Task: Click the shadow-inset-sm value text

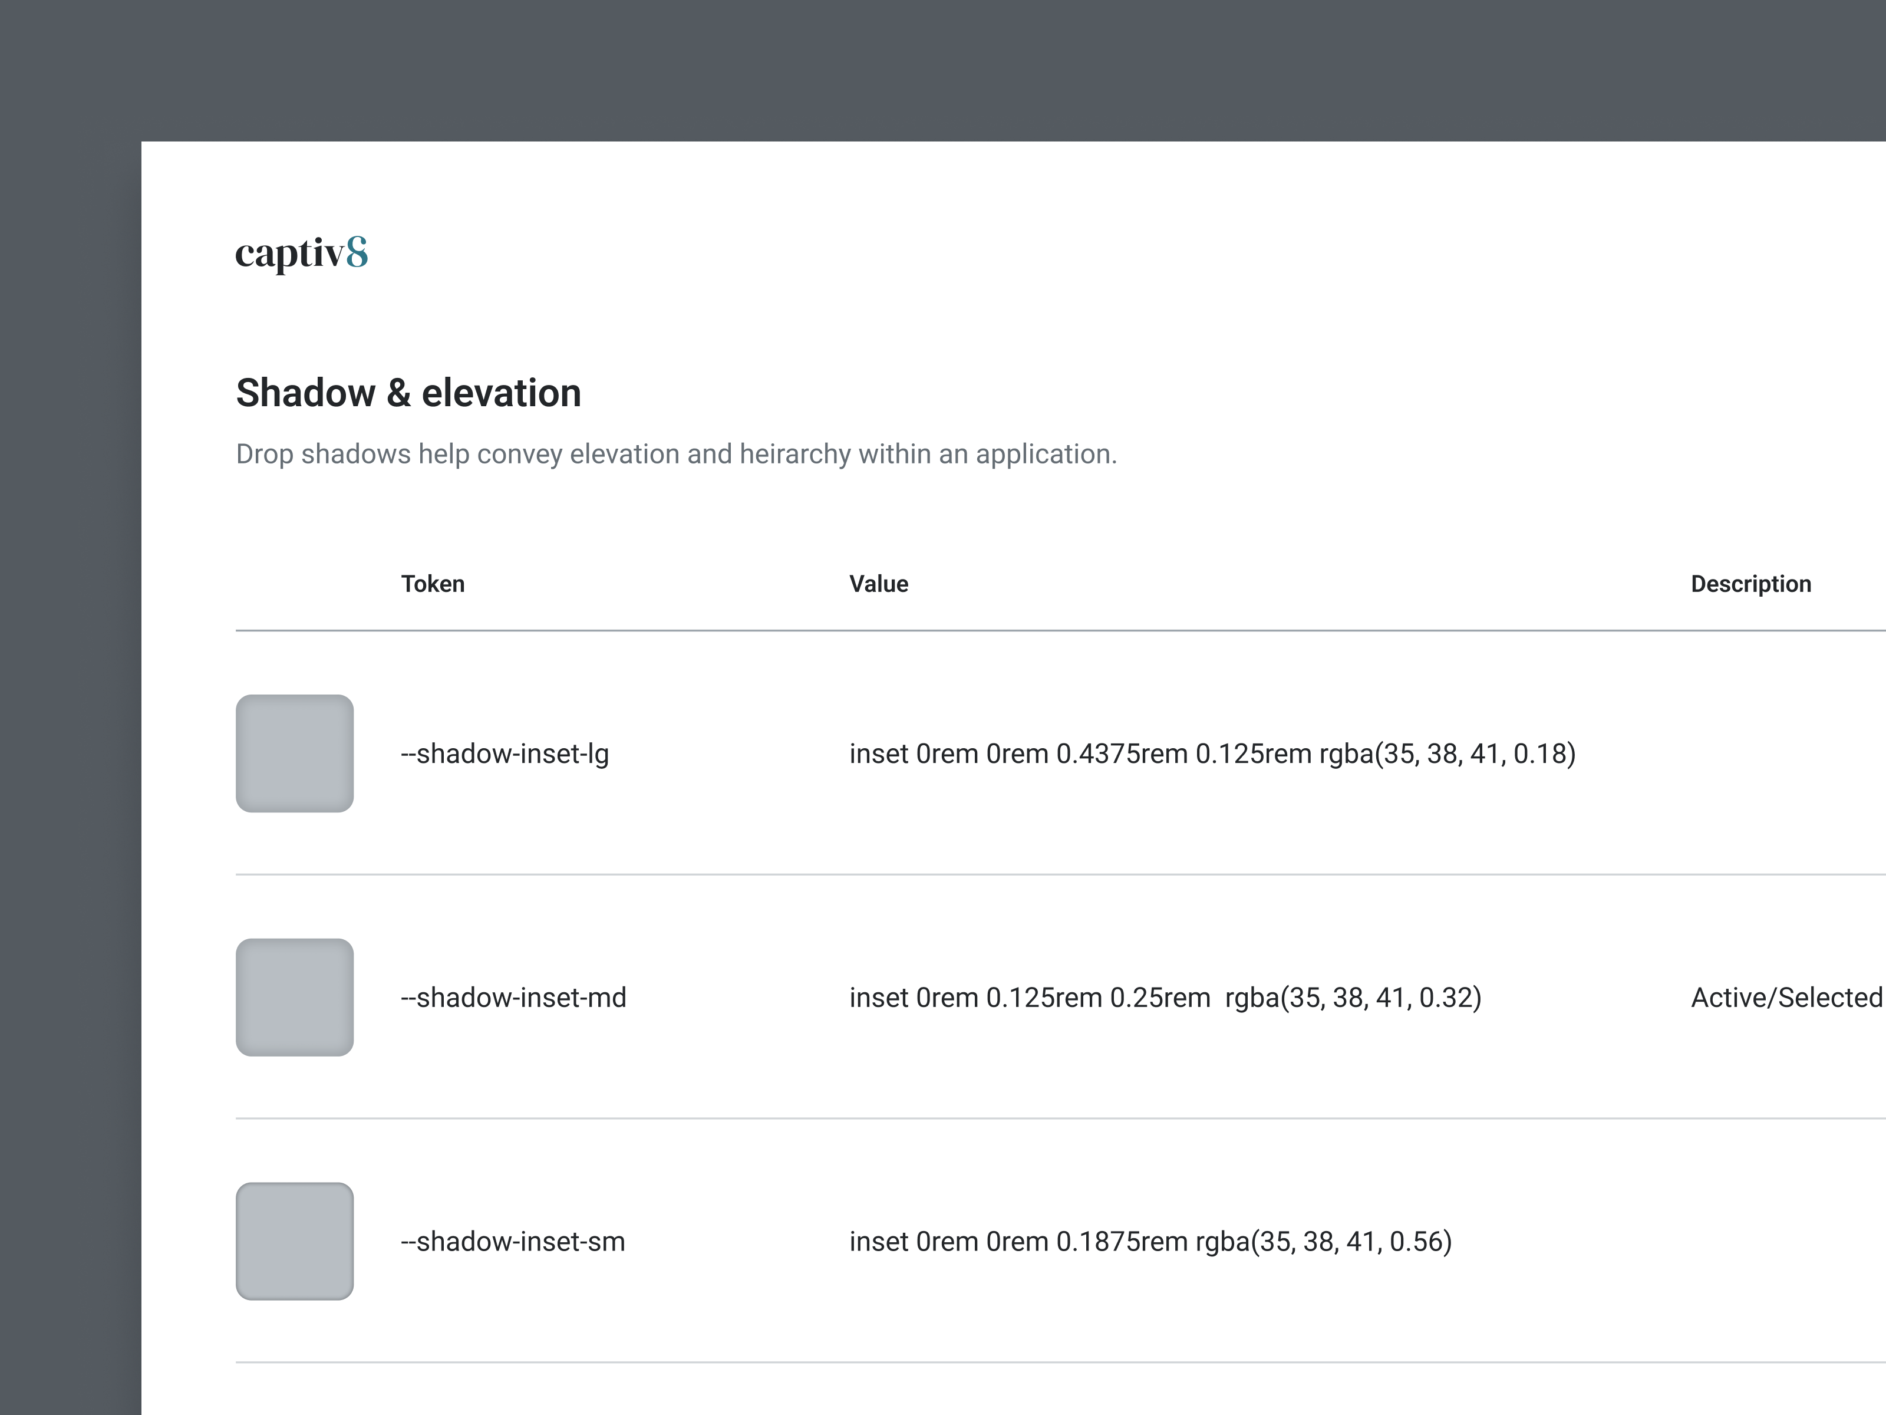Action: [x=1150, y=1242]
